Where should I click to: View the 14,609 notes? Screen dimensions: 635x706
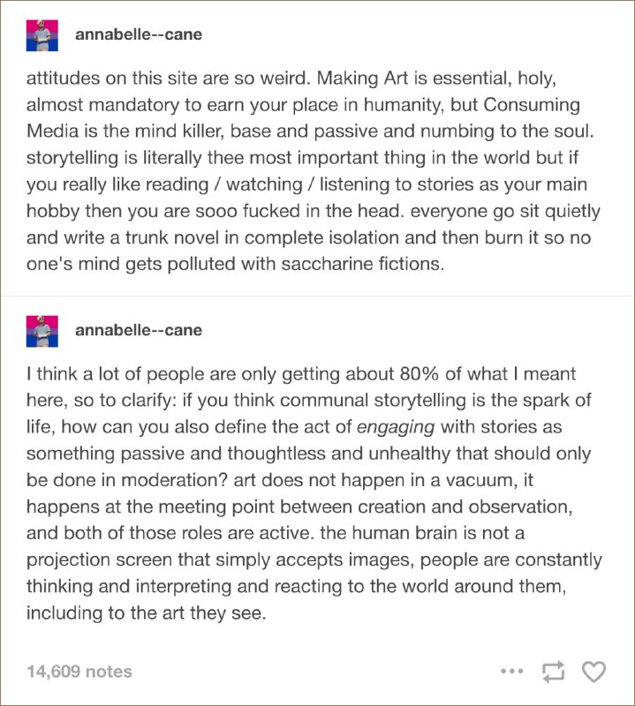coord(79,672)
